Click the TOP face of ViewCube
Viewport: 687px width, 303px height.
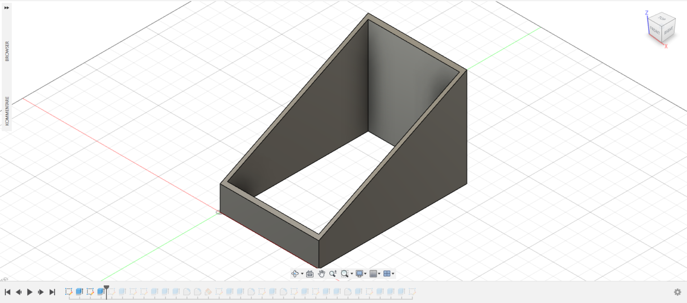point(662,18)
